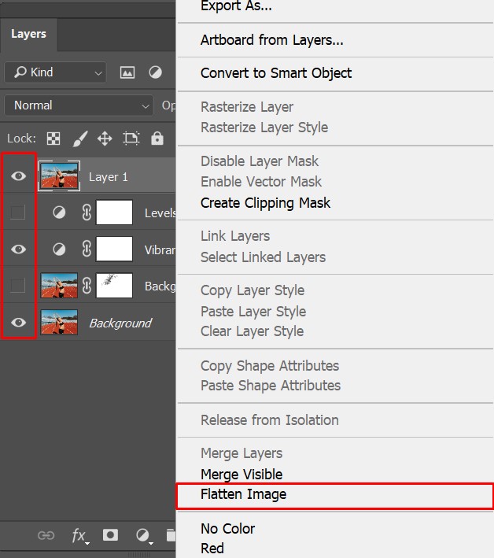
Task: Click Clear Layer Style entry
Action: (x=253, y=331)
